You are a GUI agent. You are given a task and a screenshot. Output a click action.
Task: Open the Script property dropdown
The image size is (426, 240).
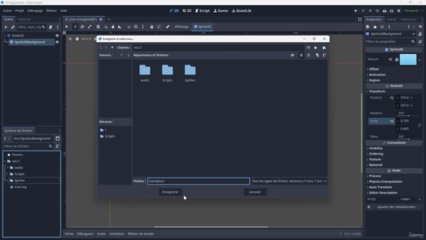coord(419,199)
